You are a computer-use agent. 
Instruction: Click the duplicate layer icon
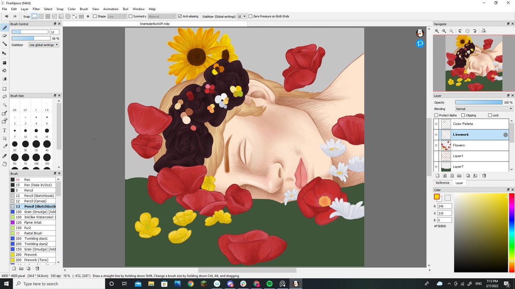[468, 176]
